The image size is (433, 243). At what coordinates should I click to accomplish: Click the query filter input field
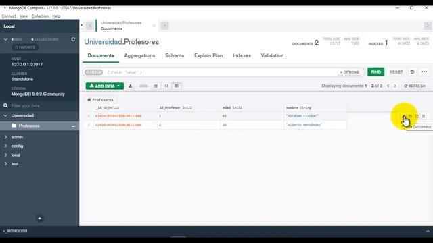(x=221, y=72)
